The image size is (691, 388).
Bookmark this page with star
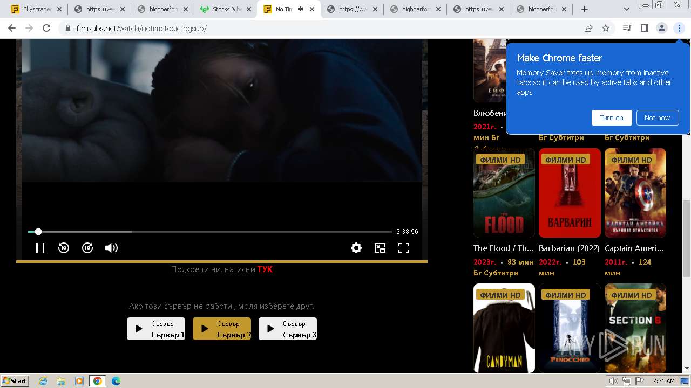[606, 28]
